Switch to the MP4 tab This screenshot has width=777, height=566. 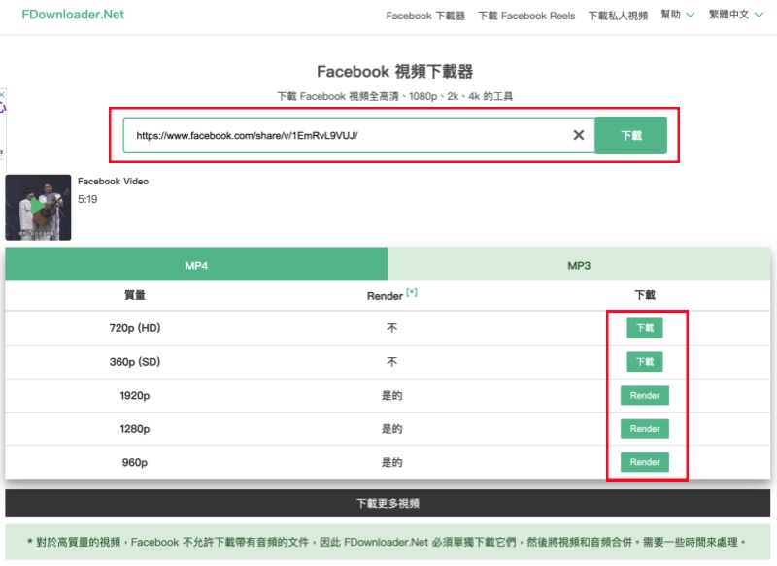click(196, 265)
